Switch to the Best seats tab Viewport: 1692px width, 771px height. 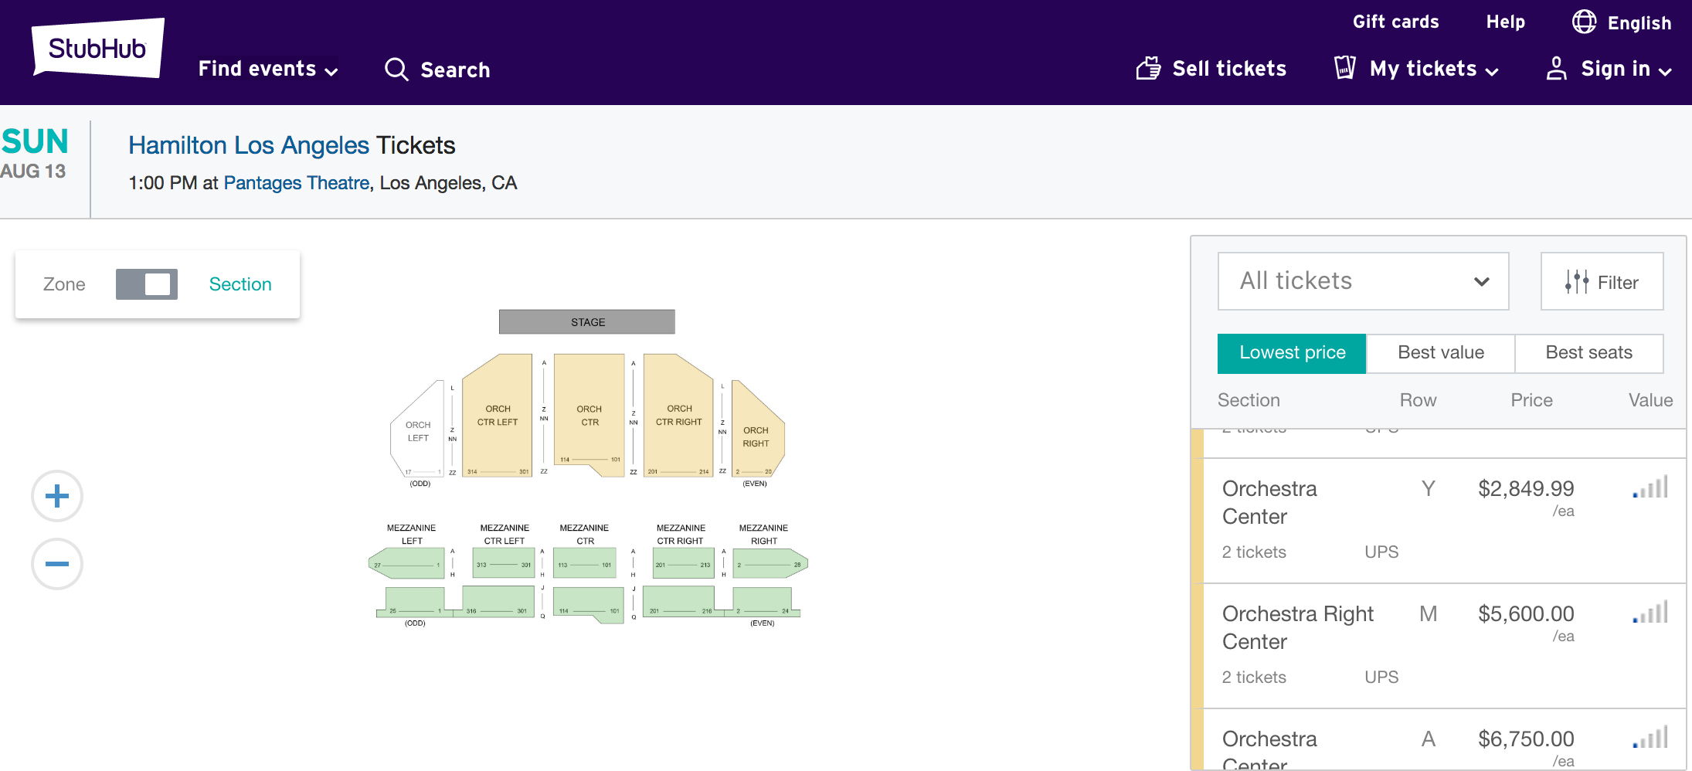1588,353
